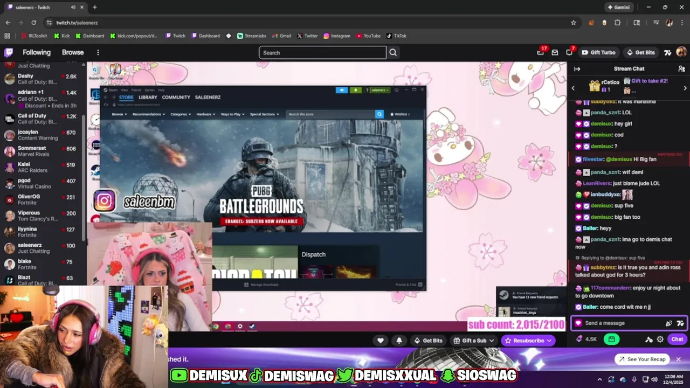Viewport: 690px width, 388px height.
Task: Click Get Bits under the stream
Action: coord(428,341)
